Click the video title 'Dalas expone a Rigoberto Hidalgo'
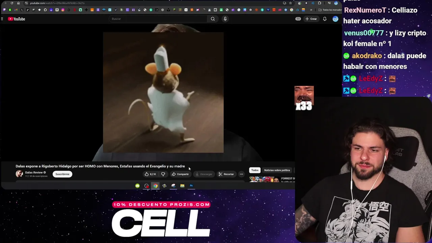This screenshot has height=243, width=432. pos(100,166)
